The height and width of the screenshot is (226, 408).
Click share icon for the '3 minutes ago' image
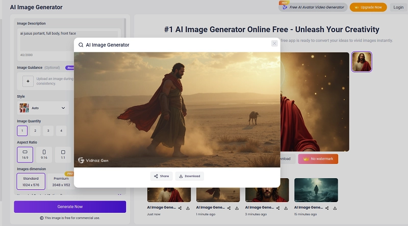point(277,208)
